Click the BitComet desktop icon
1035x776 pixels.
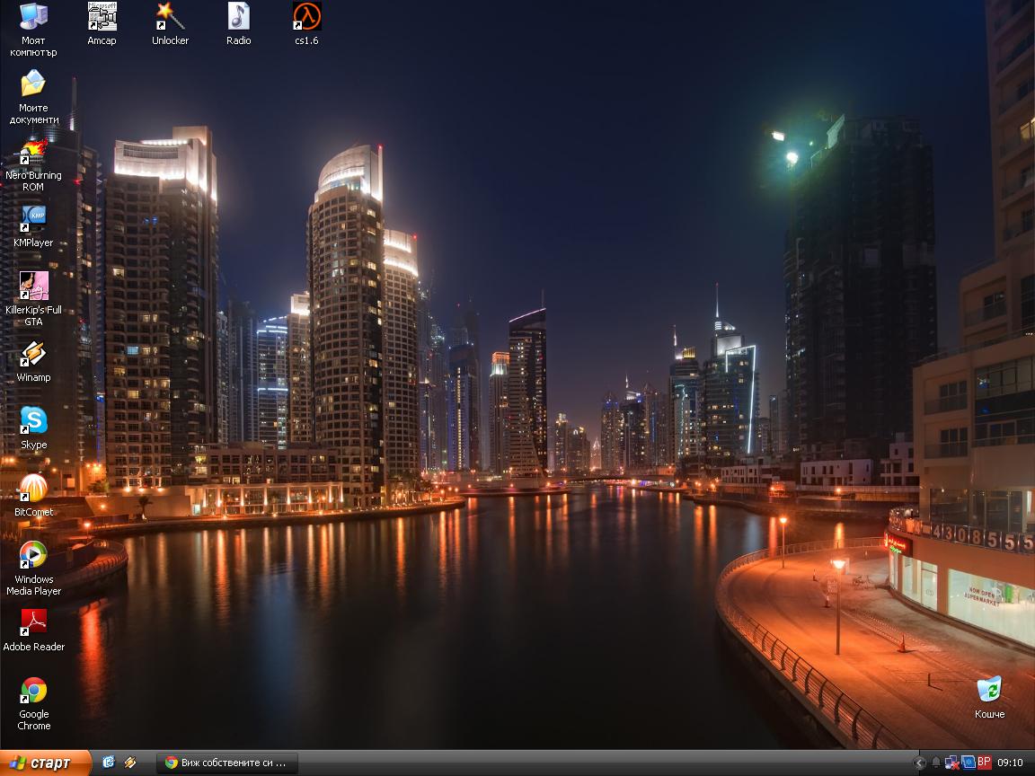[33, 489]
